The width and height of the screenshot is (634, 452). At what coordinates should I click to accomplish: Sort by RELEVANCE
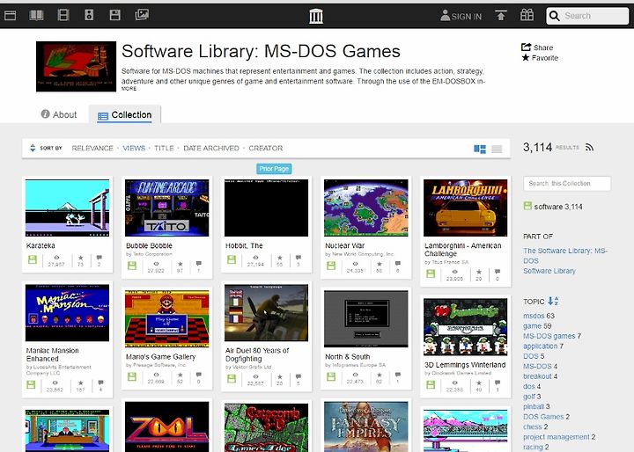coord(92,149)
